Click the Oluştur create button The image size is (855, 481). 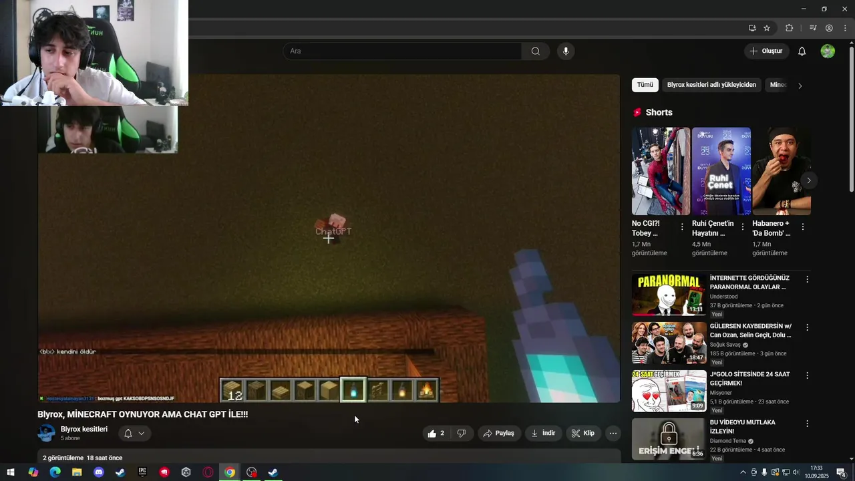[x=766, y=51]
